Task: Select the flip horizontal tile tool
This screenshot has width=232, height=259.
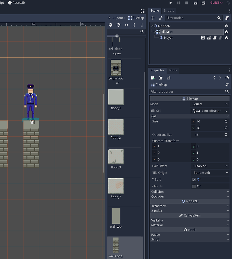Action: click(126, 25)
